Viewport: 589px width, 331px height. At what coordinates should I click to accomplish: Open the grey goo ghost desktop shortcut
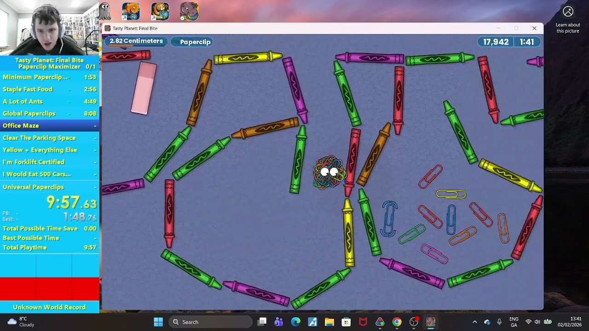[x=105, y=11]
